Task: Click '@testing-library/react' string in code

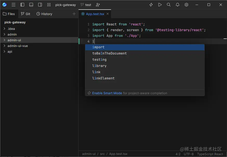Action: 179,30
